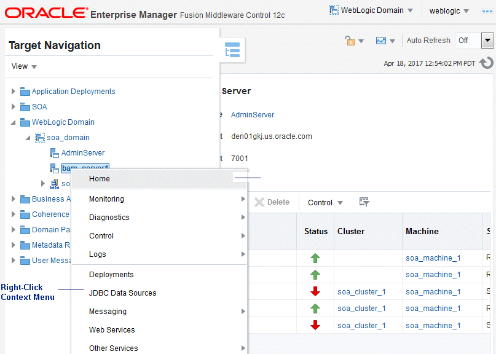Click the Metadata R folder icon

click(25, 245)
